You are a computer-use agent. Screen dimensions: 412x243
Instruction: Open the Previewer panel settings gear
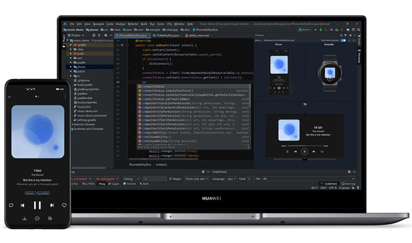(x=350, y=35)
